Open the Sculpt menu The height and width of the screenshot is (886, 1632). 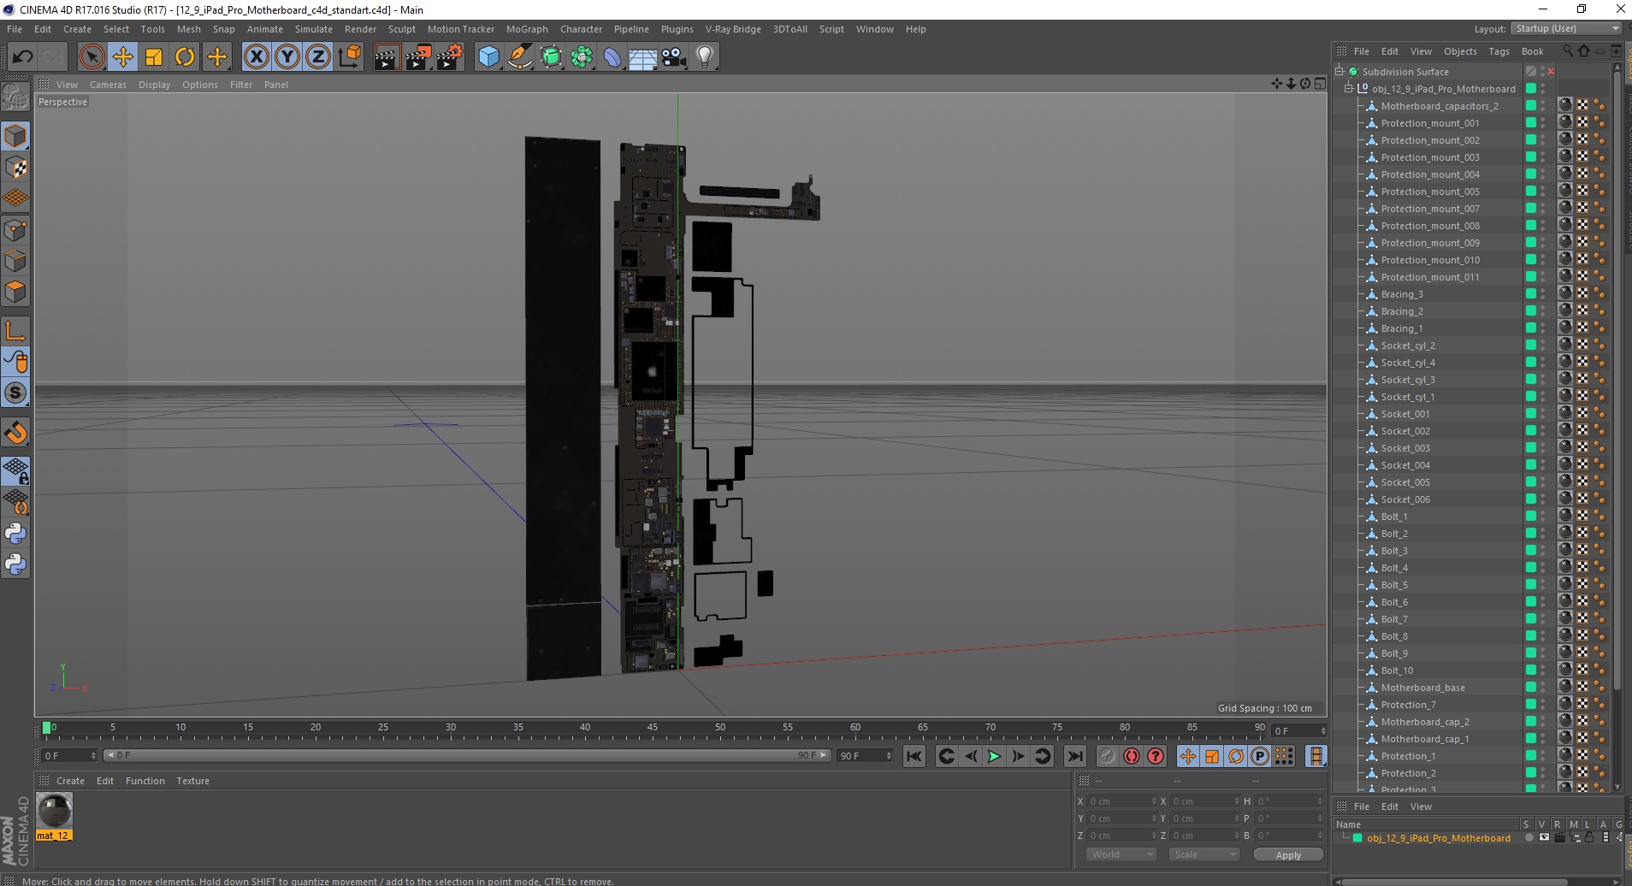point(402,29)
